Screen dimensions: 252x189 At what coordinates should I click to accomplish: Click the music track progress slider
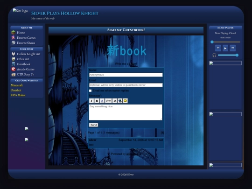[x=225, y=42]
